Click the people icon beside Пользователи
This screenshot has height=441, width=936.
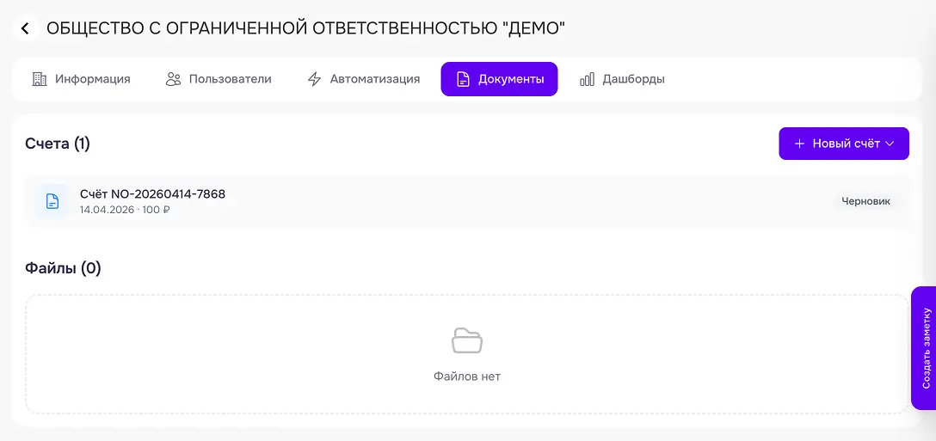click(x=173, y=79)
